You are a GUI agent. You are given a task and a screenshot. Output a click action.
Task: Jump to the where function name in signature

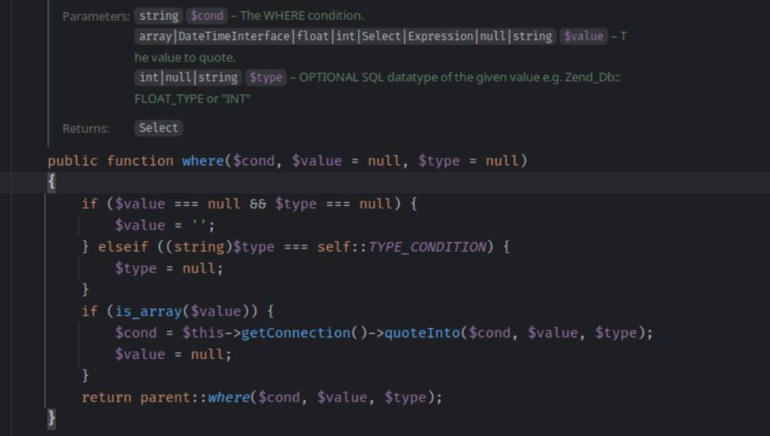(x=202, y=160)
